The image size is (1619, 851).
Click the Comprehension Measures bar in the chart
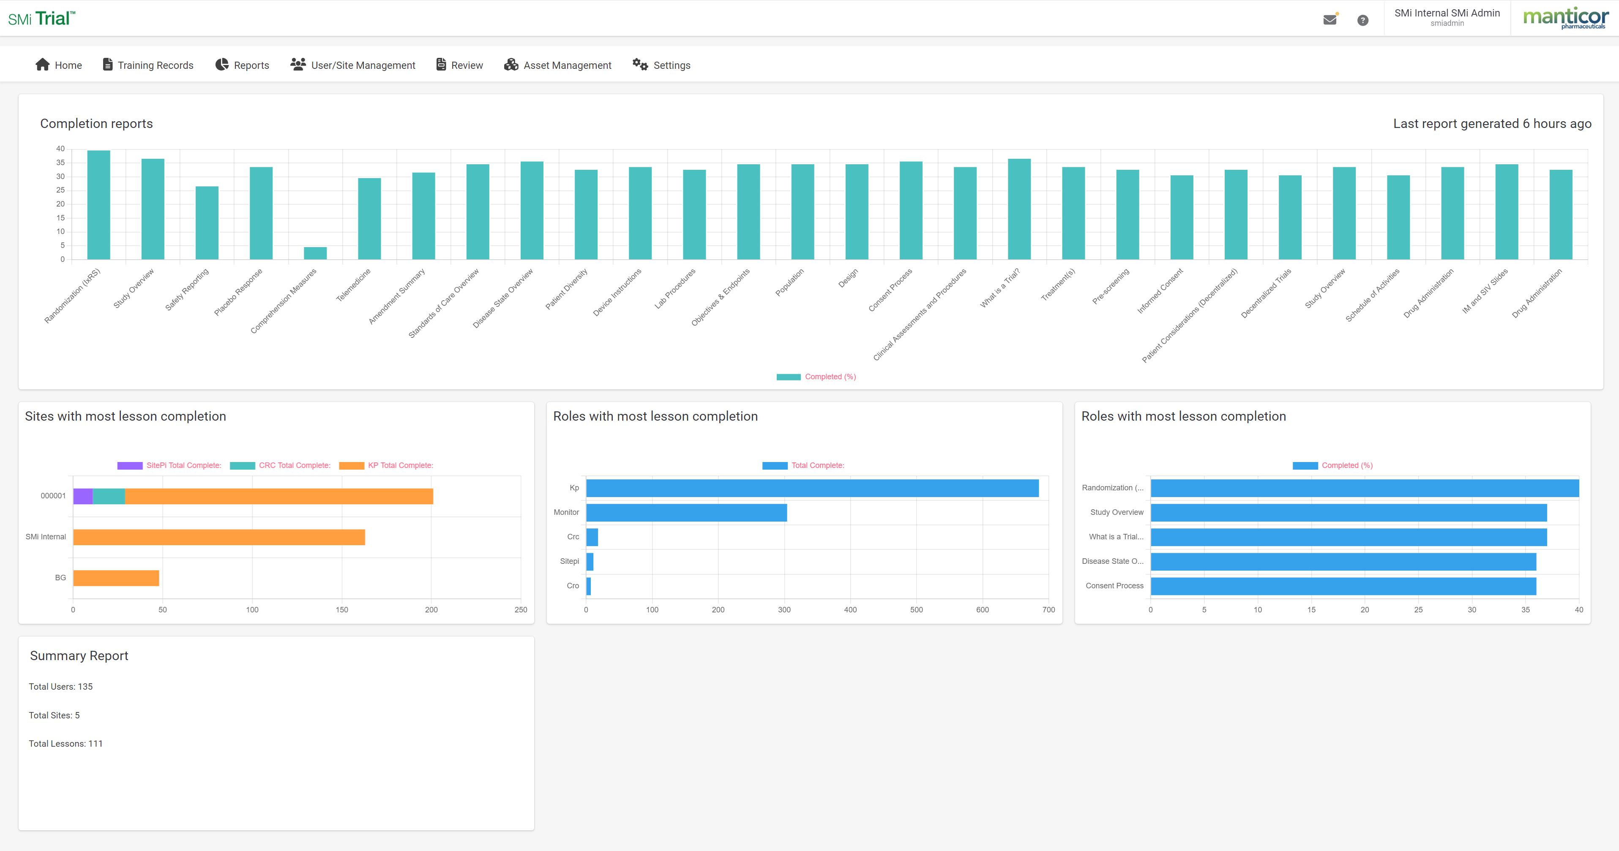pyautogui.click(x=315, y=253)
